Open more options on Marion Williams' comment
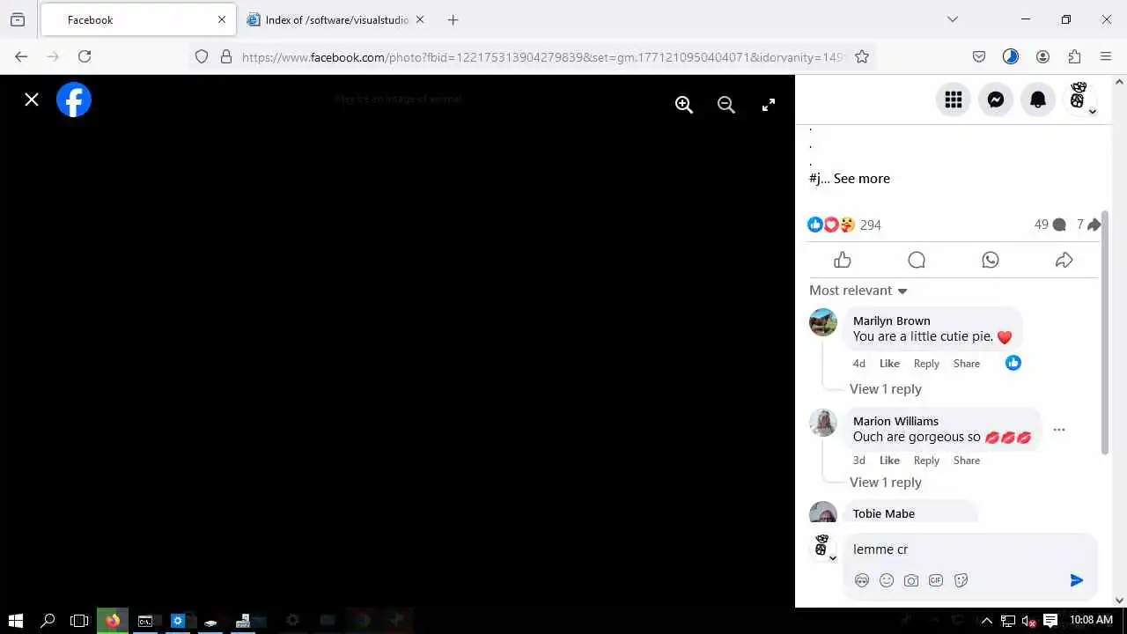The height and width of the screenshot is (634, 1127). [1059, 430]
